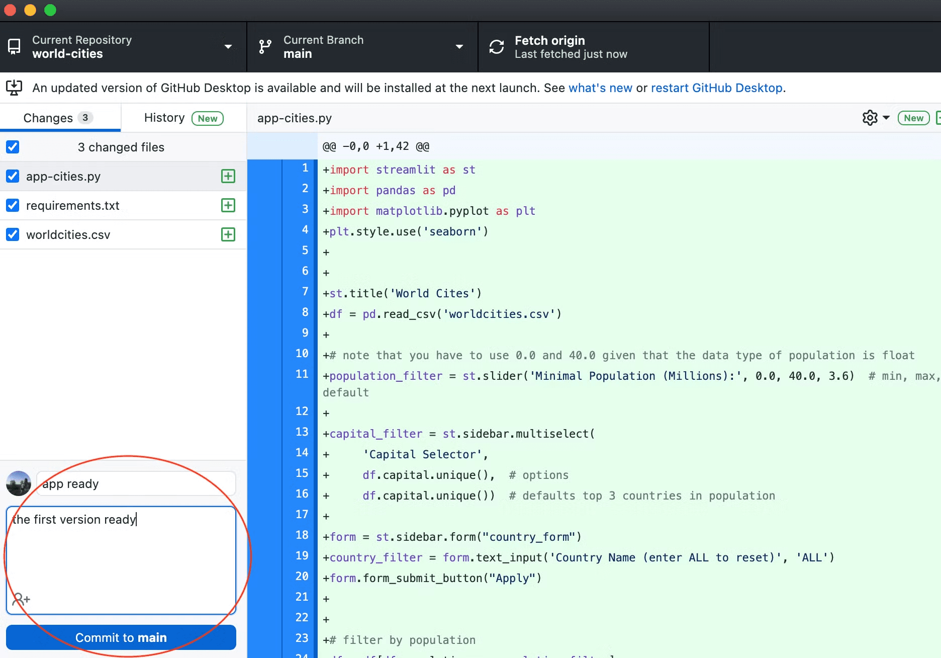Open the diff settings gear icon
This screenshot has height=658, width=941.
(870, 118)
